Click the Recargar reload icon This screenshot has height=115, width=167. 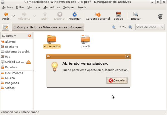click(74, 14)
